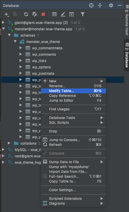
Task: Click the wp_commentmeta table icon
Action: point(28,48)
